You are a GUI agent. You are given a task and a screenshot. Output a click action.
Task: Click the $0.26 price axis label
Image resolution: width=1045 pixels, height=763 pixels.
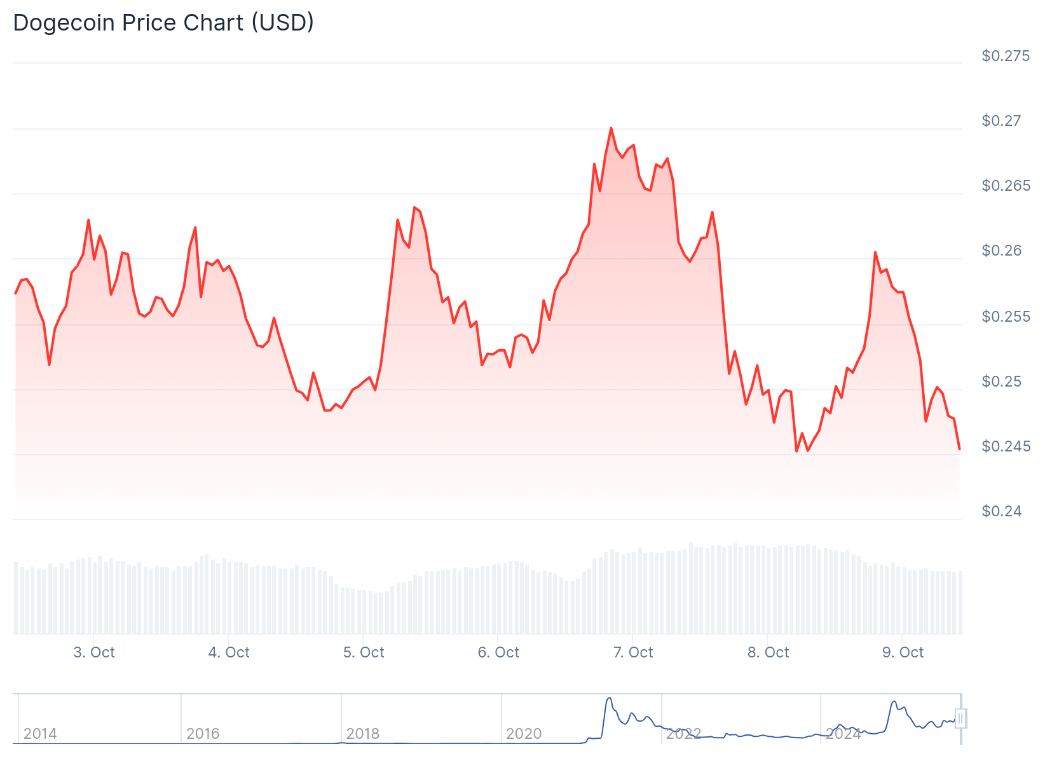1002,251
